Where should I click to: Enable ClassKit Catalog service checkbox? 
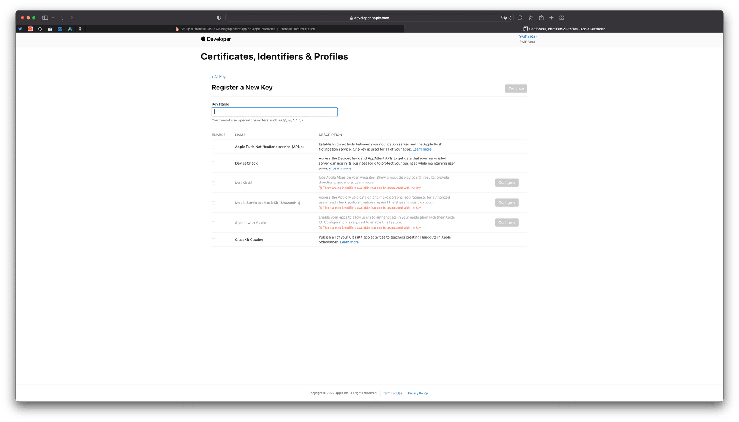click(x=213, y=239)
